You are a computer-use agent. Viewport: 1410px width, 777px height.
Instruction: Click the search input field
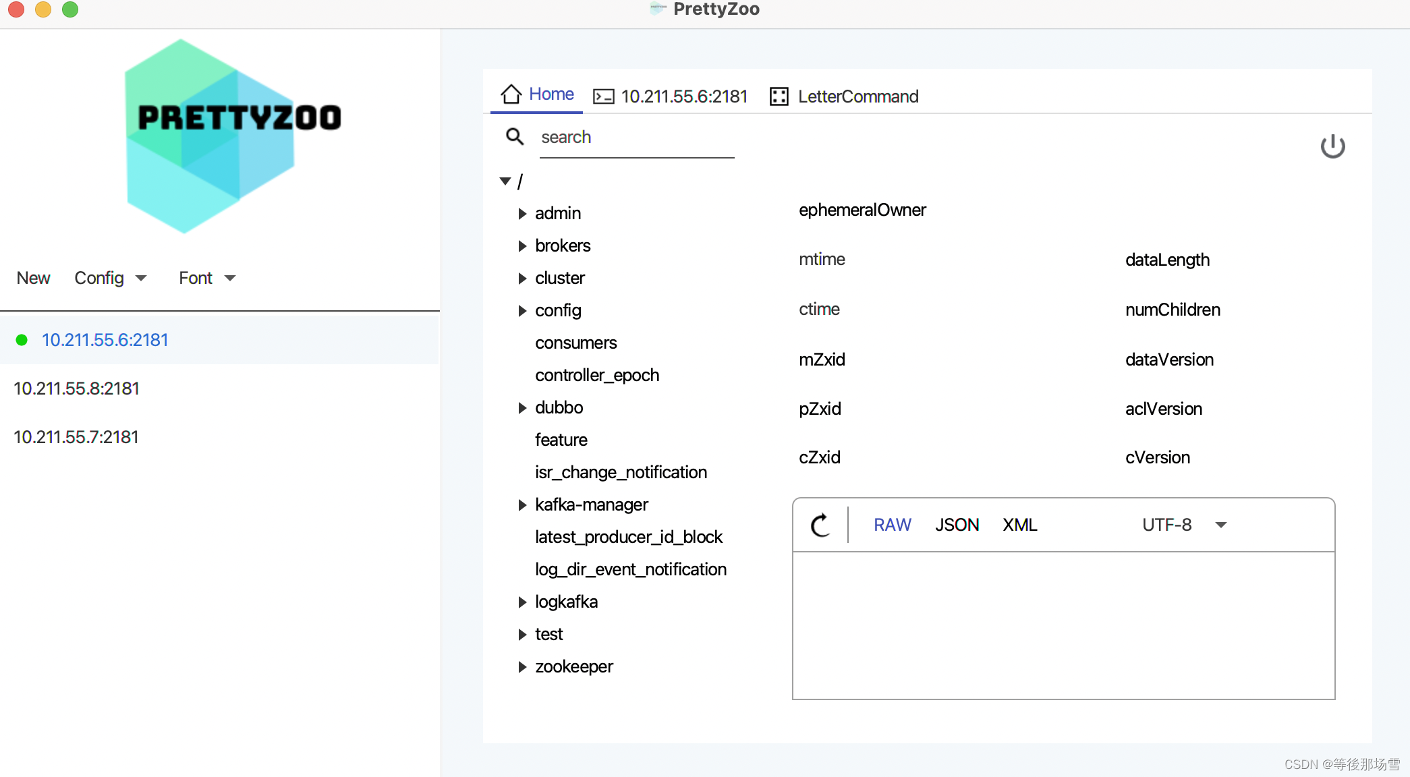point(637,138)
